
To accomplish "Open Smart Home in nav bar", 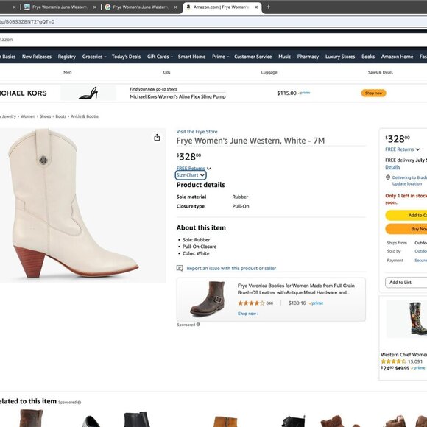I will pos(191,57).
